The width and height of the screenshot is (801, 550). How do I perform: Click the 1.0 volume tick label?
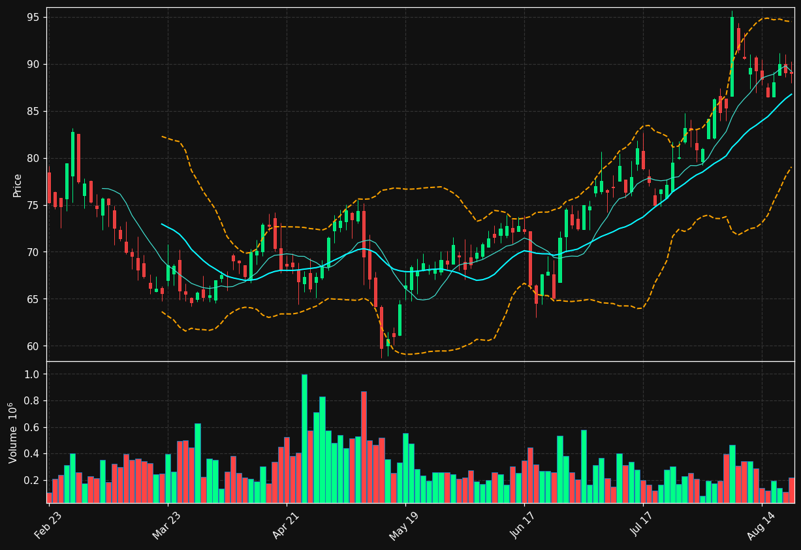32,374
